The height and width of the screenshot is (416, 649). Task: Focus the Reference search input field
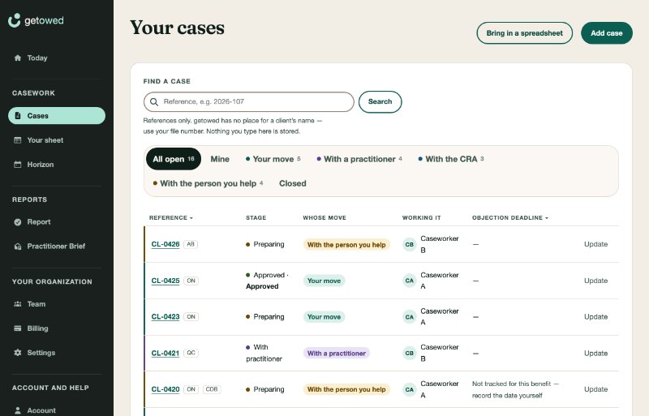249,102
